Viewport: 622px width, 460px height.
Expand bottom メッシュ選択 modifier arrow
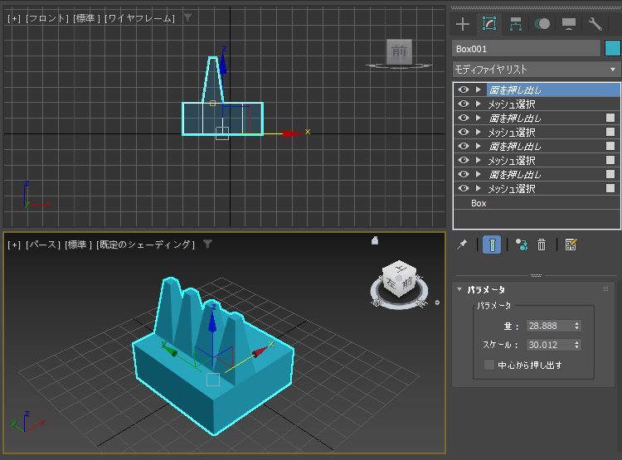(479, 188)
